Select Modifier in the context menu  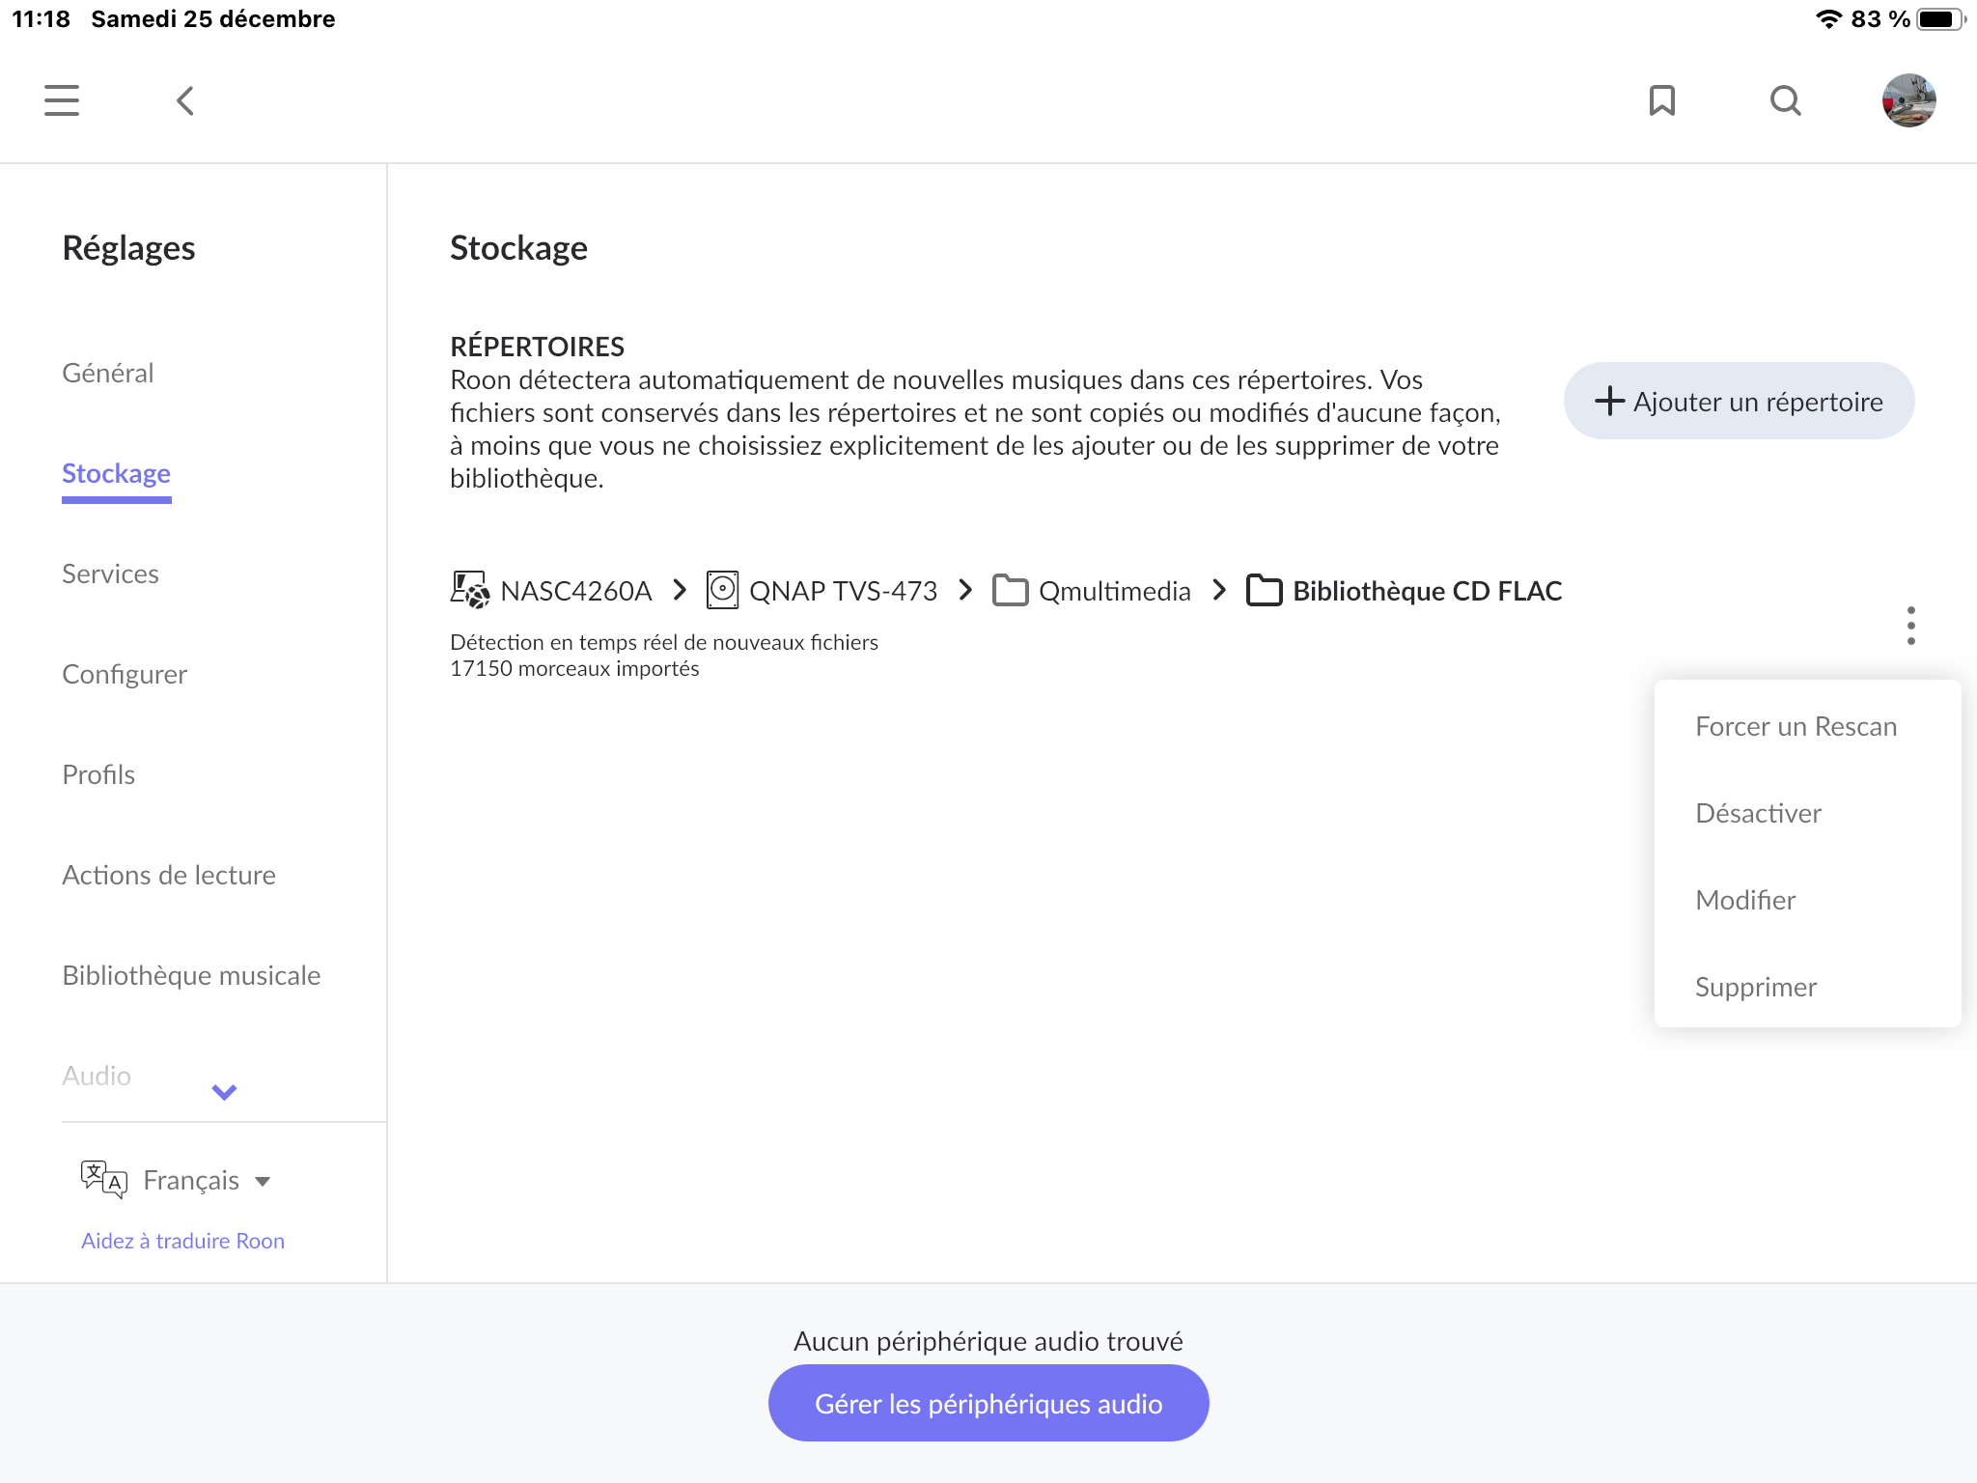click(x=1745, y=900)
